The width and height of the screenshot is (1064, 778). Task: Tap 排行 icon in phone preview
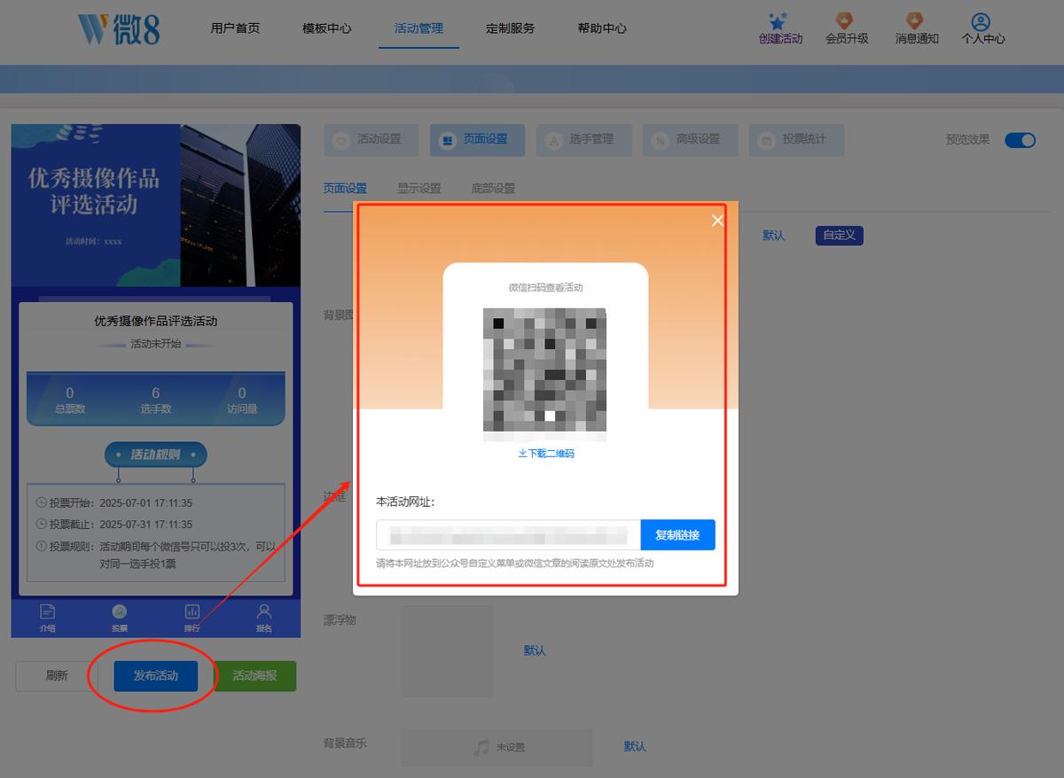pyautogui.click(x=192, y=612)
